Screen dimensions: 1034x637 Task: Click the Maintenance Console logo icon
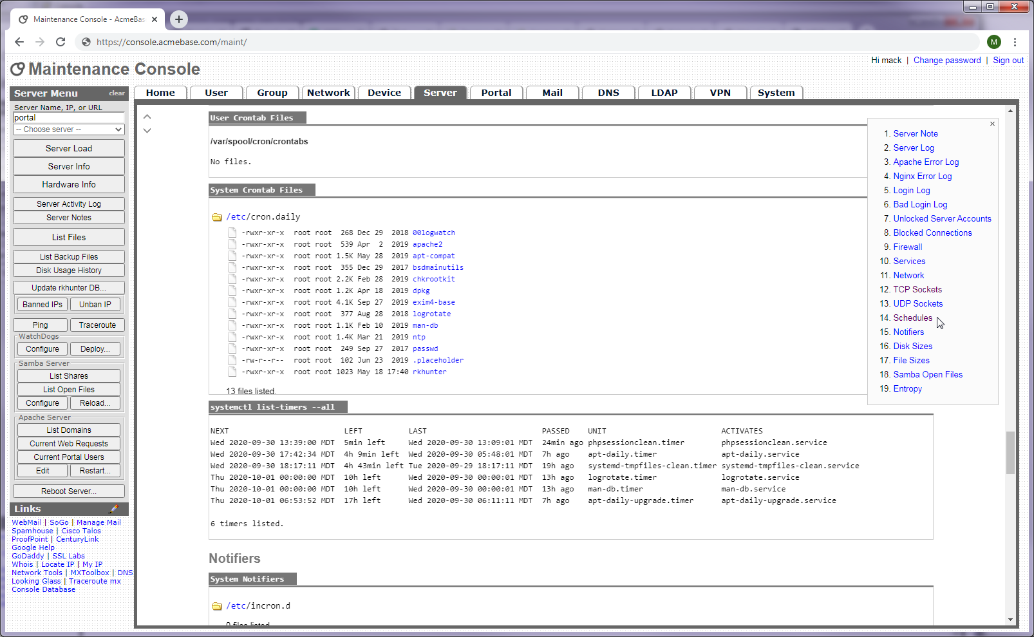(18, 69)
